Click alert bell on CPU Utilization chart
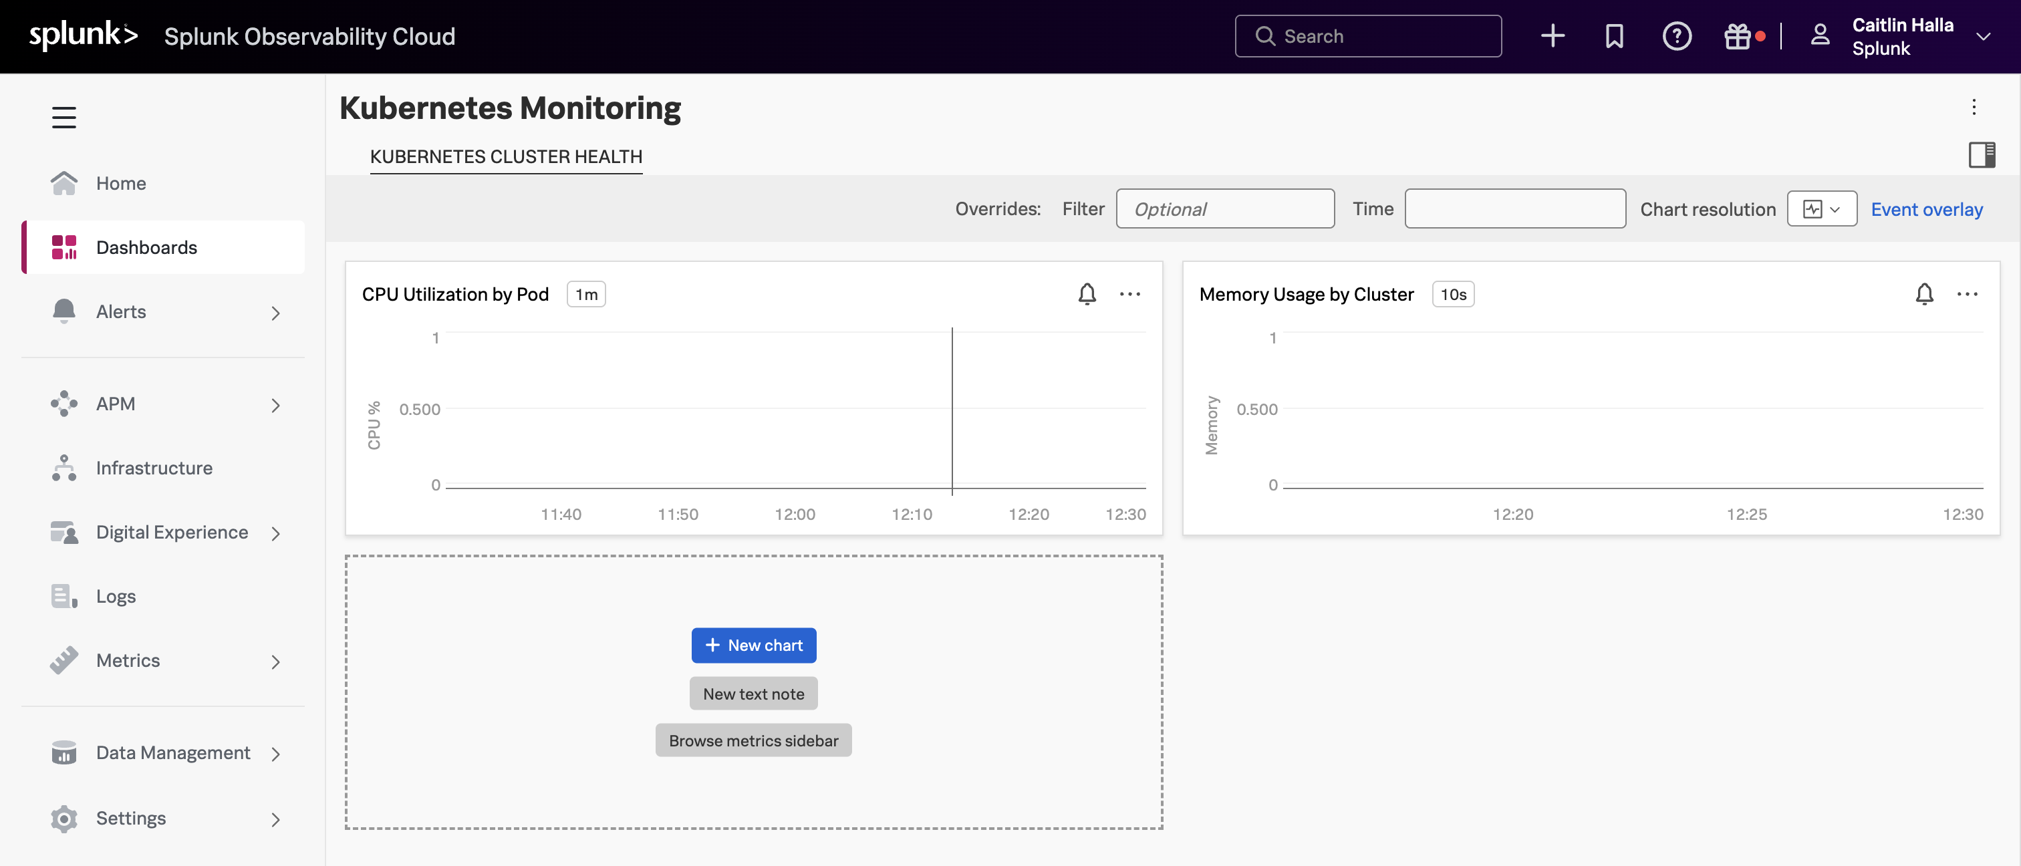Screen dimensions: 2021x866 (1087, 294)
